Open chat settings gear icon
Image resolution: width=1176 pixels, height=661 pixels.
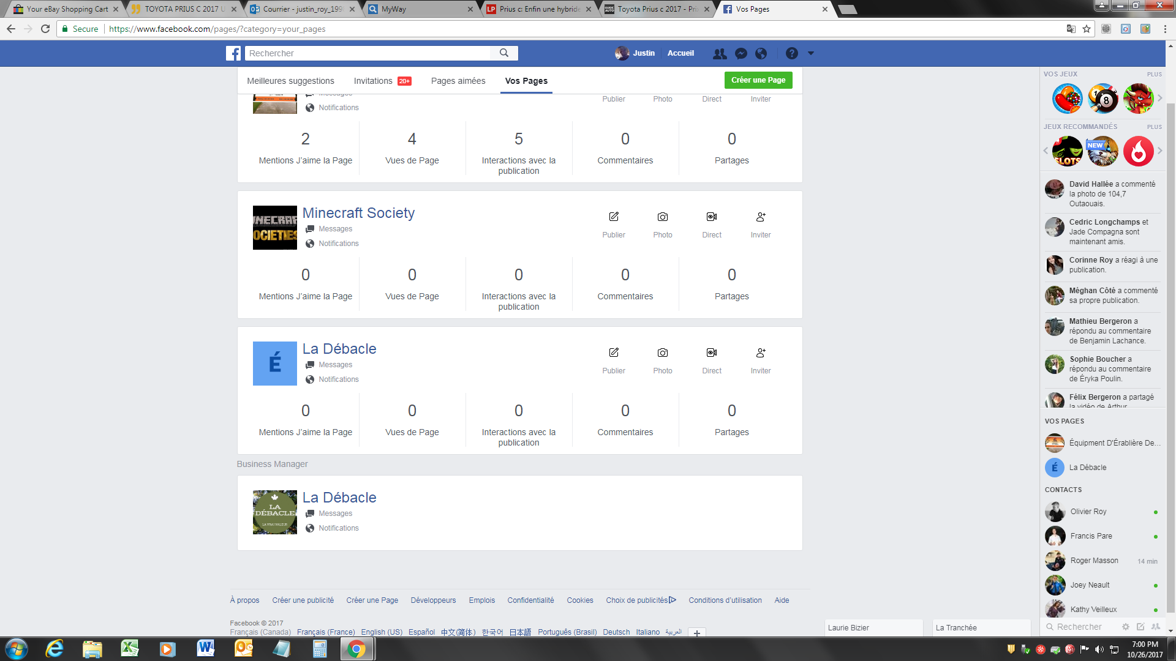(x=1125, y=627)
